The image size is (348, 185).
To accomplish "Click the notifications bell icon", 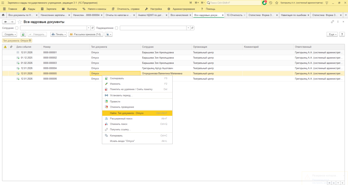I will click(x=264, y=3).
